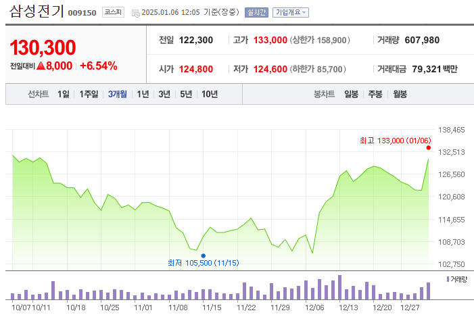Click the blue 최저 low point marker
The height and width of the screenshot is (319, 474).
click(x=203, y=256)
